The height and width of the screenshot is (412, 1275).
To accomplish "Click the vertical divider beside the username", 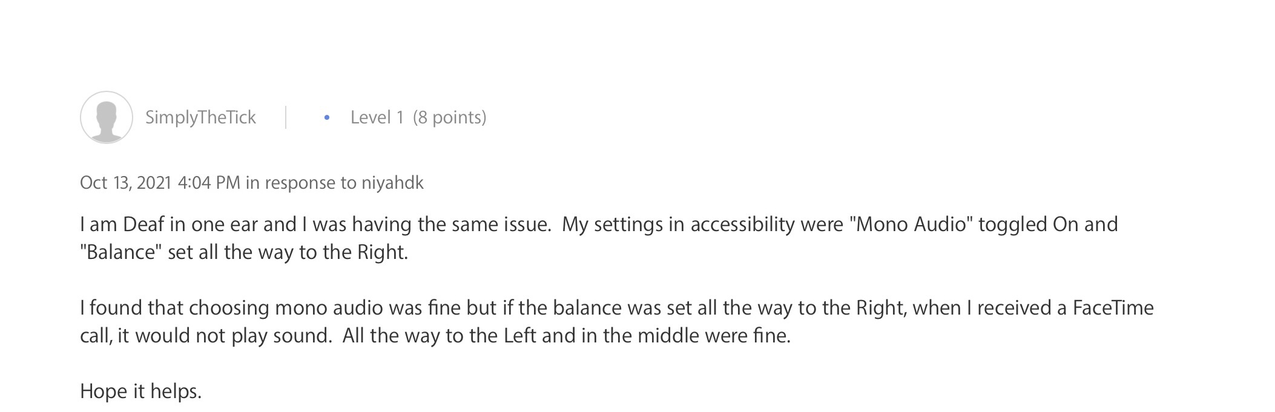I will pos(286,117).
